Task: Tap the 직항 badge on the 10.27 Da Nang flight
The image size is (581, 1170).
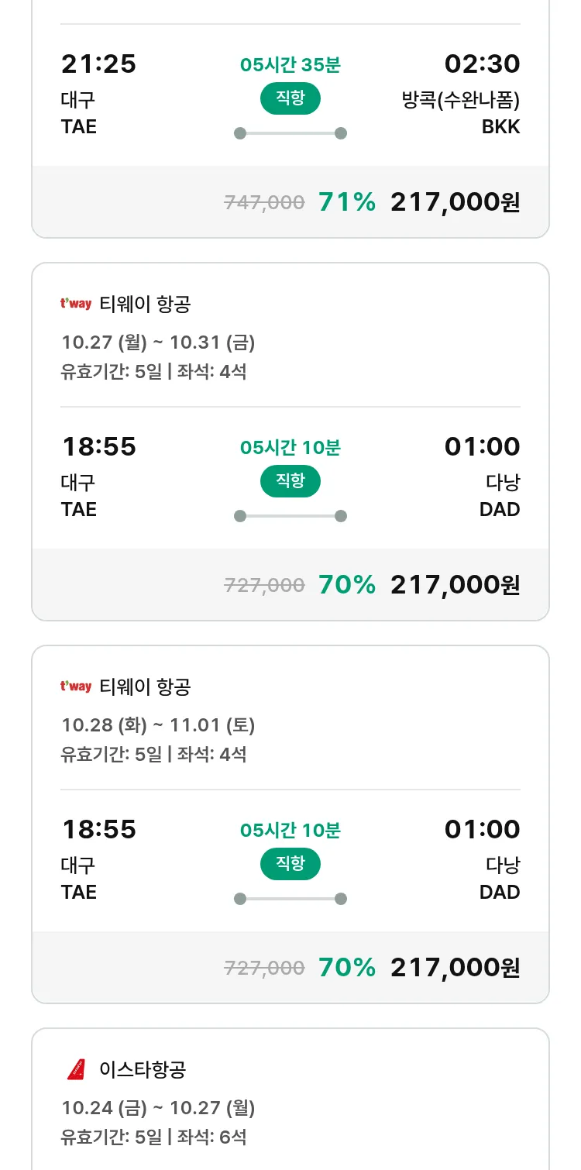Action: click(x=290, y=481)
